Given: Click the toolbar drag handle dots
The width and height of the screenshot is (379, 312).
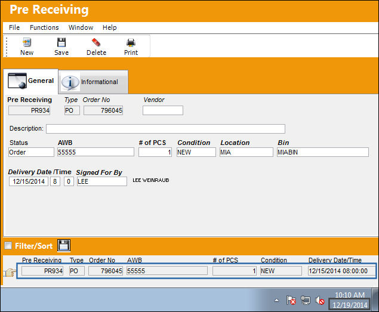Looking at the screenshot, I should click(x=7, y=47).
